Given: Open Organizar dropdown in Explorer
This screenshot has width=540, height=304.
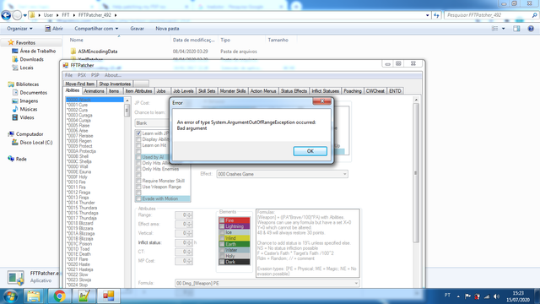Looking at the screenshot, I should 19,29.
